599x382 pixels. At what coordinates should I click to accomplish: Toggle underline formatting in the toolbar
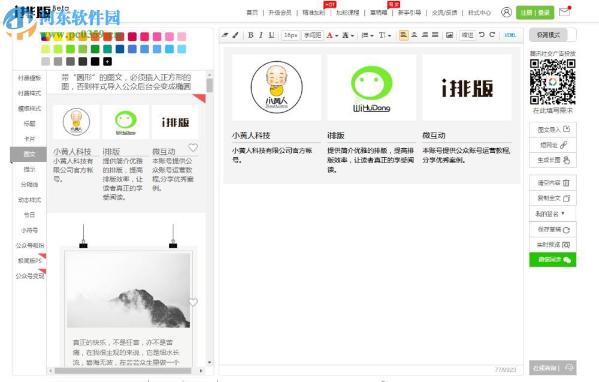271,35
